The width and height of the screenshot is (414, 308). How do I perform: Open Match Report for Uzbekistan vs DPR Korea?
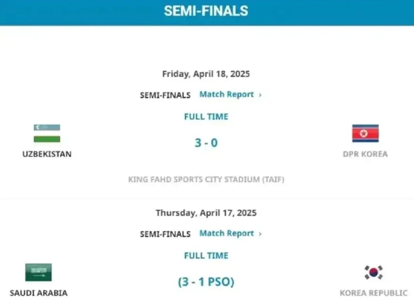point(227,94)
